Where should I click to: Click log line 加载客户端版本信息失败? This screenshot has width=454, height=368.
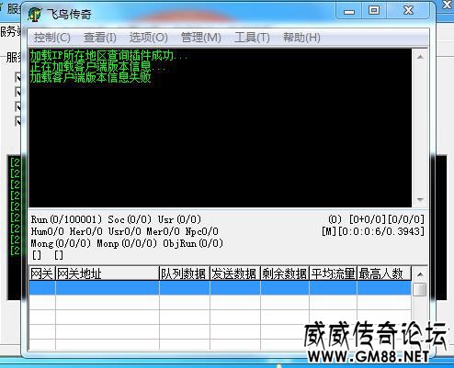(91, 77)
